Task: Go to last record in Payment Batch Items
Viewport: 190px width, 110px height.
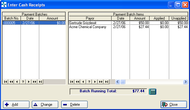Action: pos(107,82)
